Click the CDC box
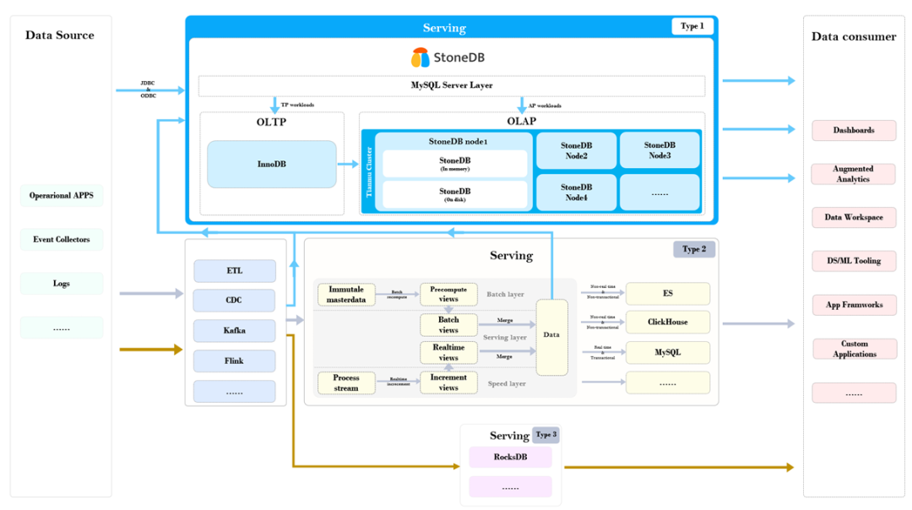 click(x=234, y=301)
